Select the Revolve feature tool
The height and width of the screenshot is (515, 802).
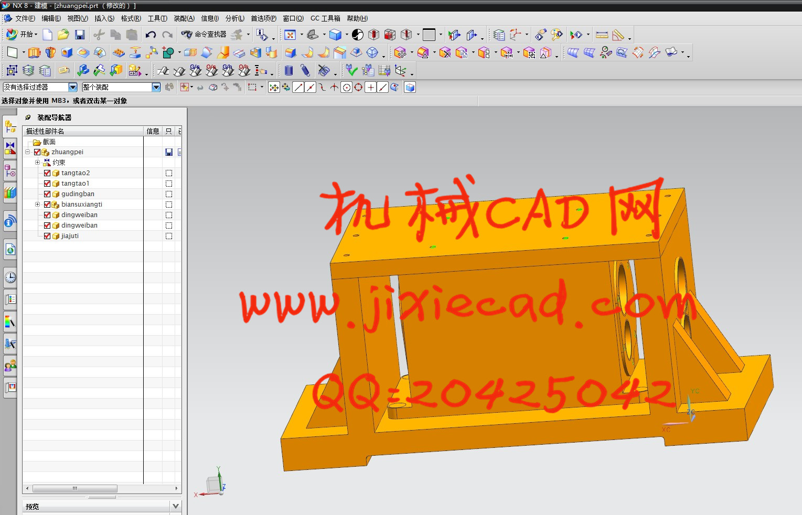coord(50,52)
